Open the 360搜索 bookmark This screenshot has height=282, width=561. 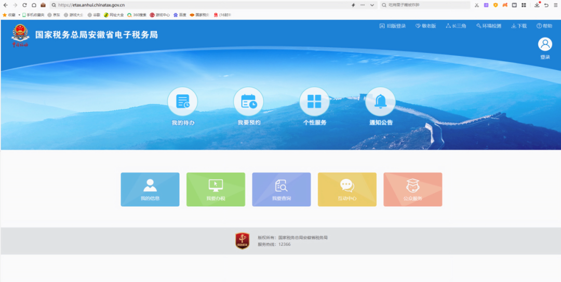click(137, 15)
